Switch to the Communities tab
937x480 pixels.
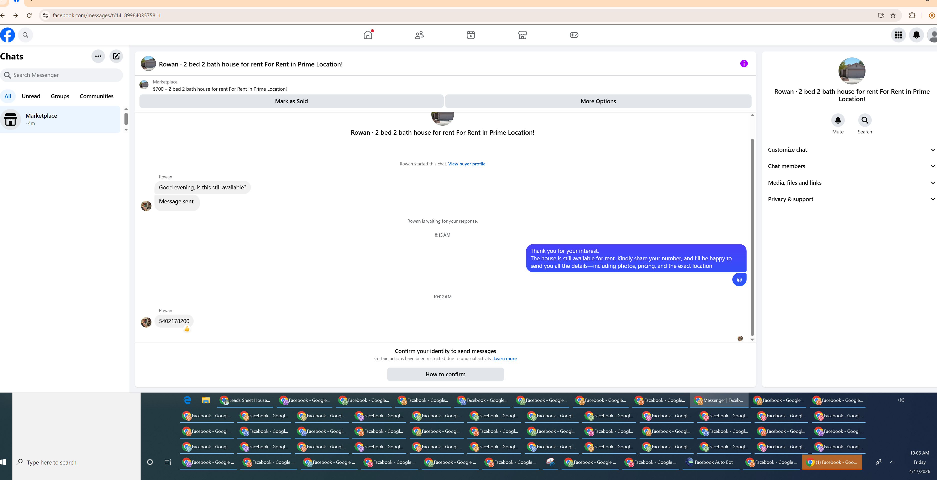click(x=96, y=96)
